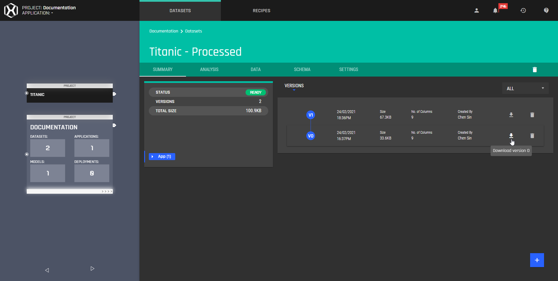The height and width of the screenshot is (281, 558).
Task: Open the SUMMARY tab
Action: coord(163,70)
